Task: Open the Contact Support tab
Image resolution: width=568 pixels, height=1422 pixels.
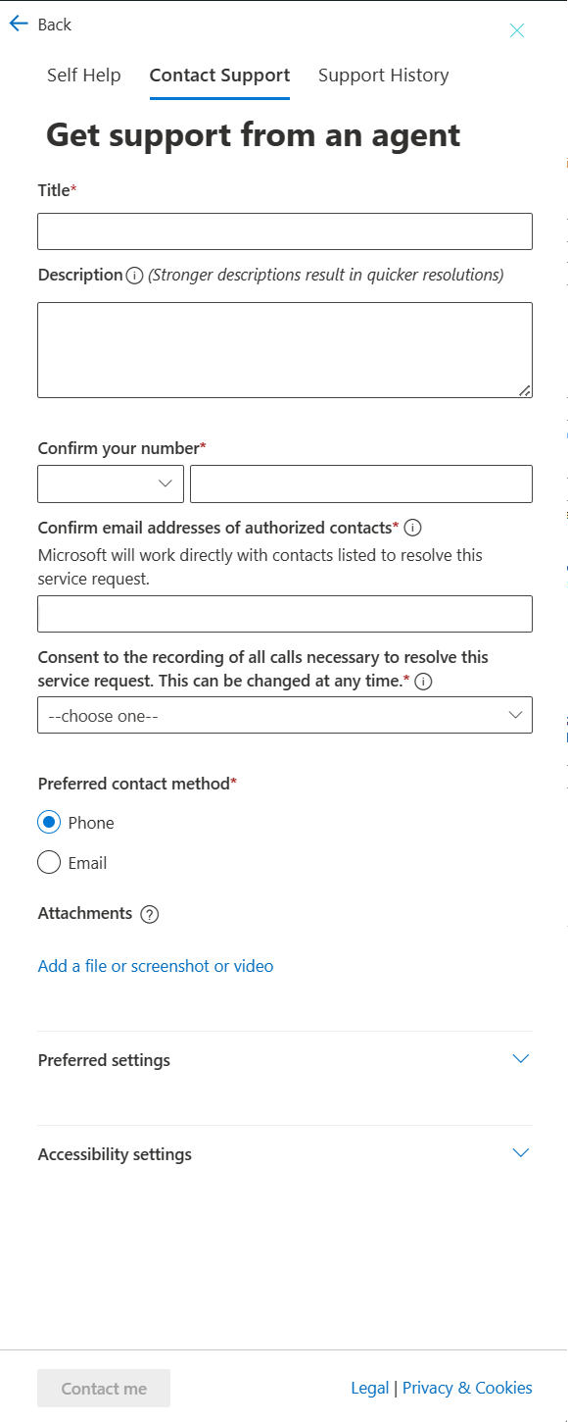Action: pyautogui.click(x=219, y=76)
